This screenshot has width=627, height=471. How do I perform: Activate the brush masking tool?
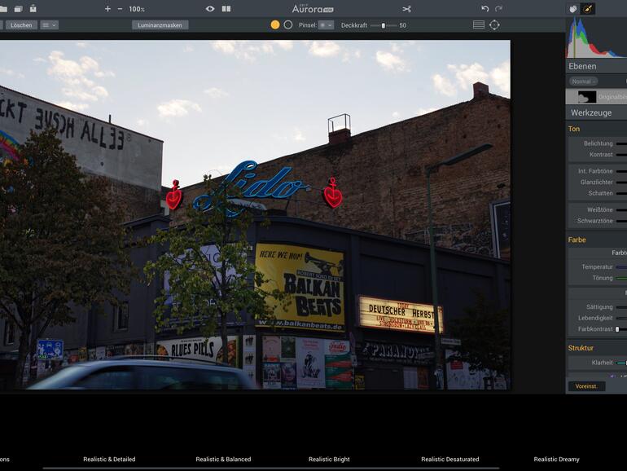point(588,9)
